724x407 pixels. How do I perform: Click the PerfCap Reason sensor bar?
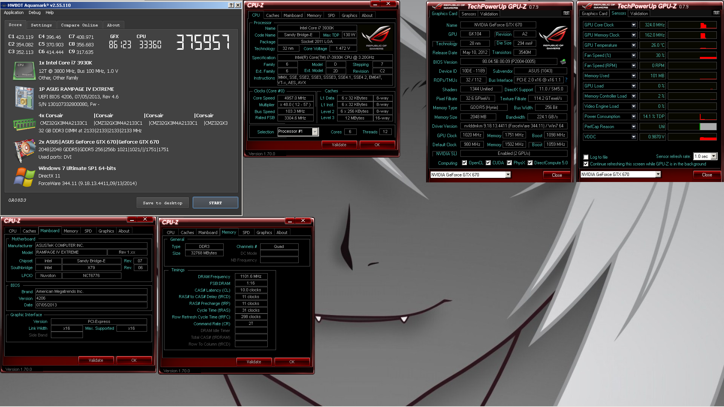tap(692, 127)
